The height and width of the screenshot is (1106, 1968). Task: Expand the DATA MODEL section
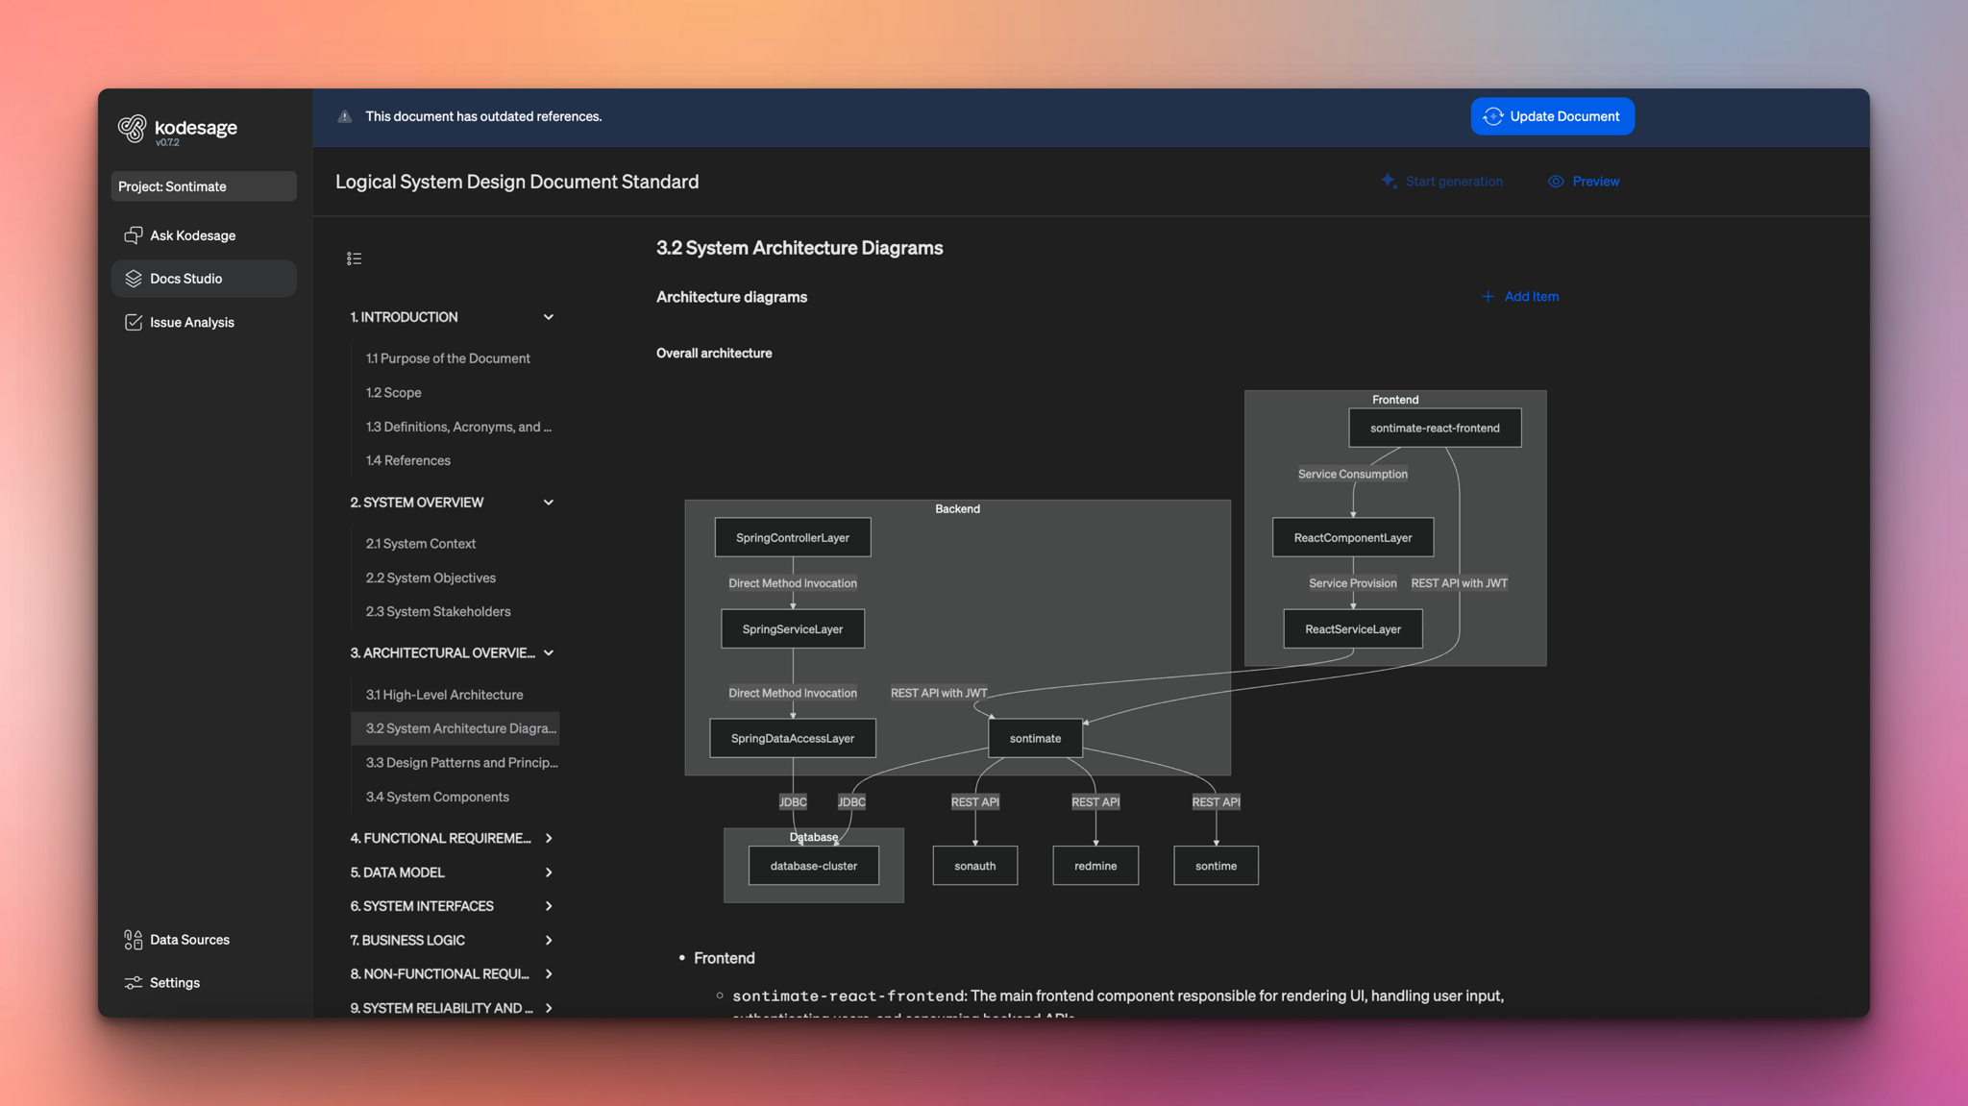[x=548, y=872]
